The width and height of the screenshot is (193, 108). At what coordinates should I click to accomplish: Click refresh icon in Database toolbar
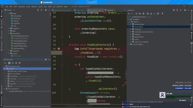click(x=136, y=14)
